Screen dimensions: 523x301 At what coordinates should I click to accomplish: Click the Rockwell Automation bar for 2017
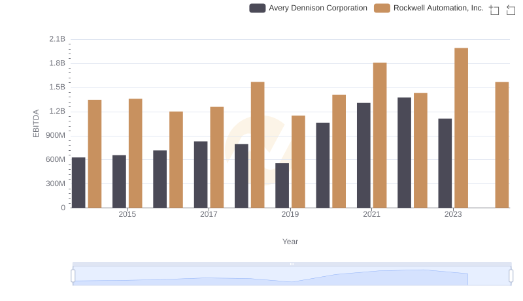217,157
